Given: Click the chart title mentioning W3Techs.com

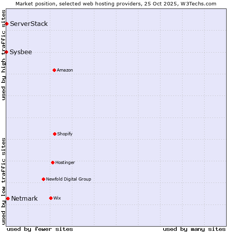Looking at the screenshot, I should pyautogui.click(x=116, y=3).
